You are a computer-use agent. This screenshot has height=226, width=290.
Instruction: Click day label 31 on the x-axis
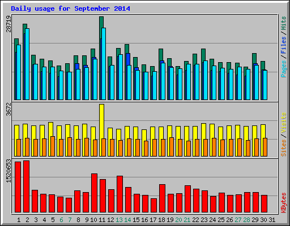272,220
